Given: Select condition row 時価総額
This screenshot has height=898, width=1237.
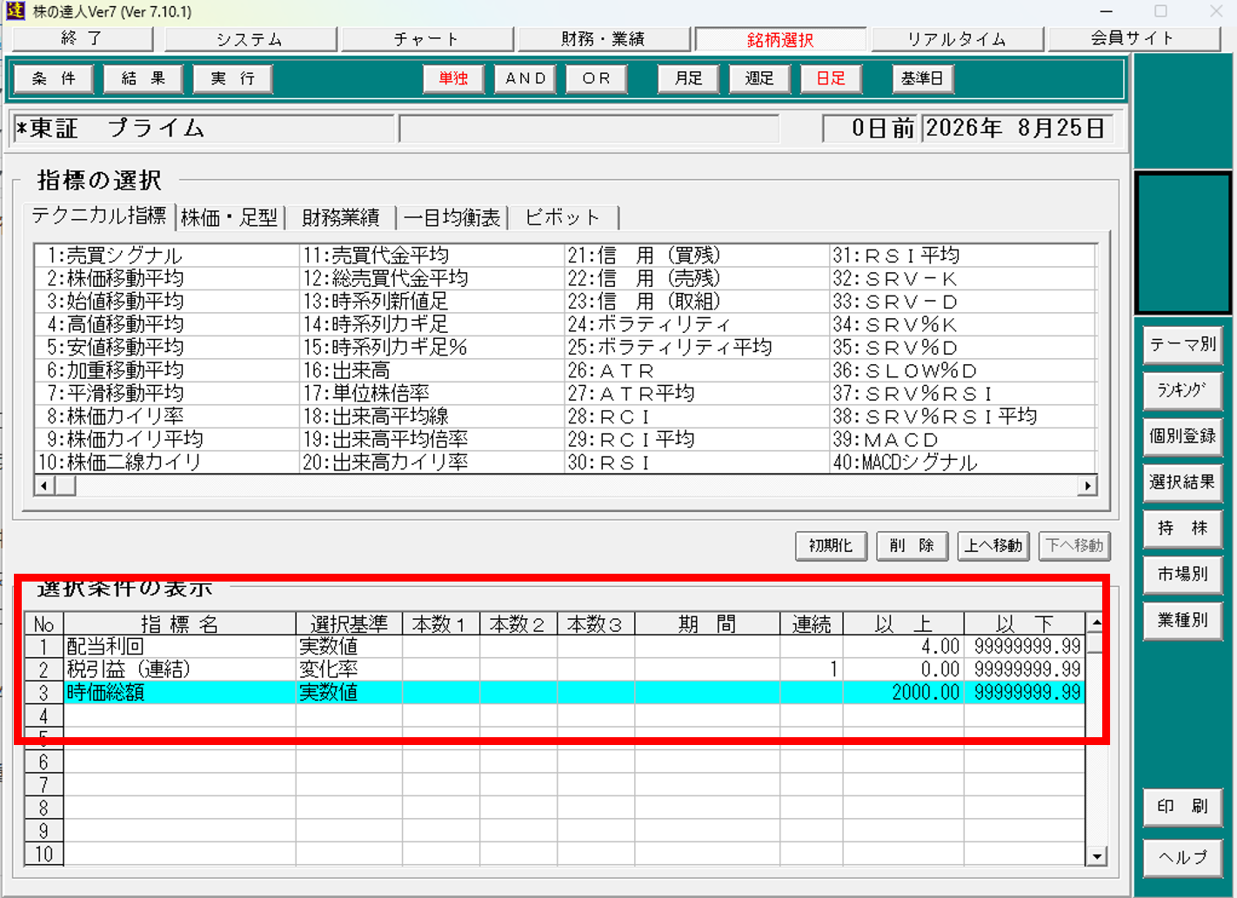Looking at the screenshot, I should click(554, 693).
